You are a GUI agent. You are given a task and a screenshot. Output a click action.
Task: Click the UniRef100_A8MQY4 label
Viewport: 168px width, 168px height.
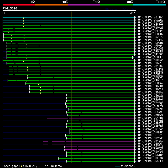point(151,106)
